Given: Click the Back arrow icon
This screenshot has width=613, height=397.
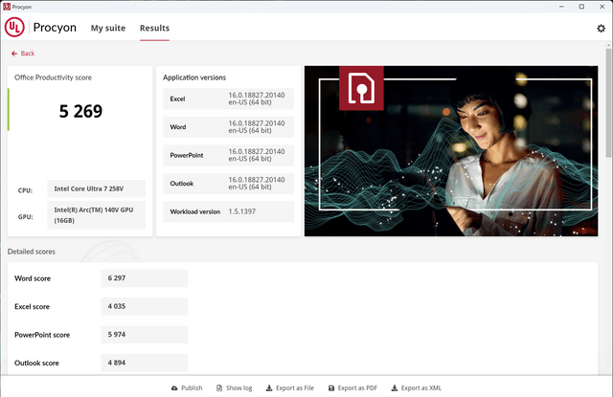Looking at the screenshot, I should (14, 54).
